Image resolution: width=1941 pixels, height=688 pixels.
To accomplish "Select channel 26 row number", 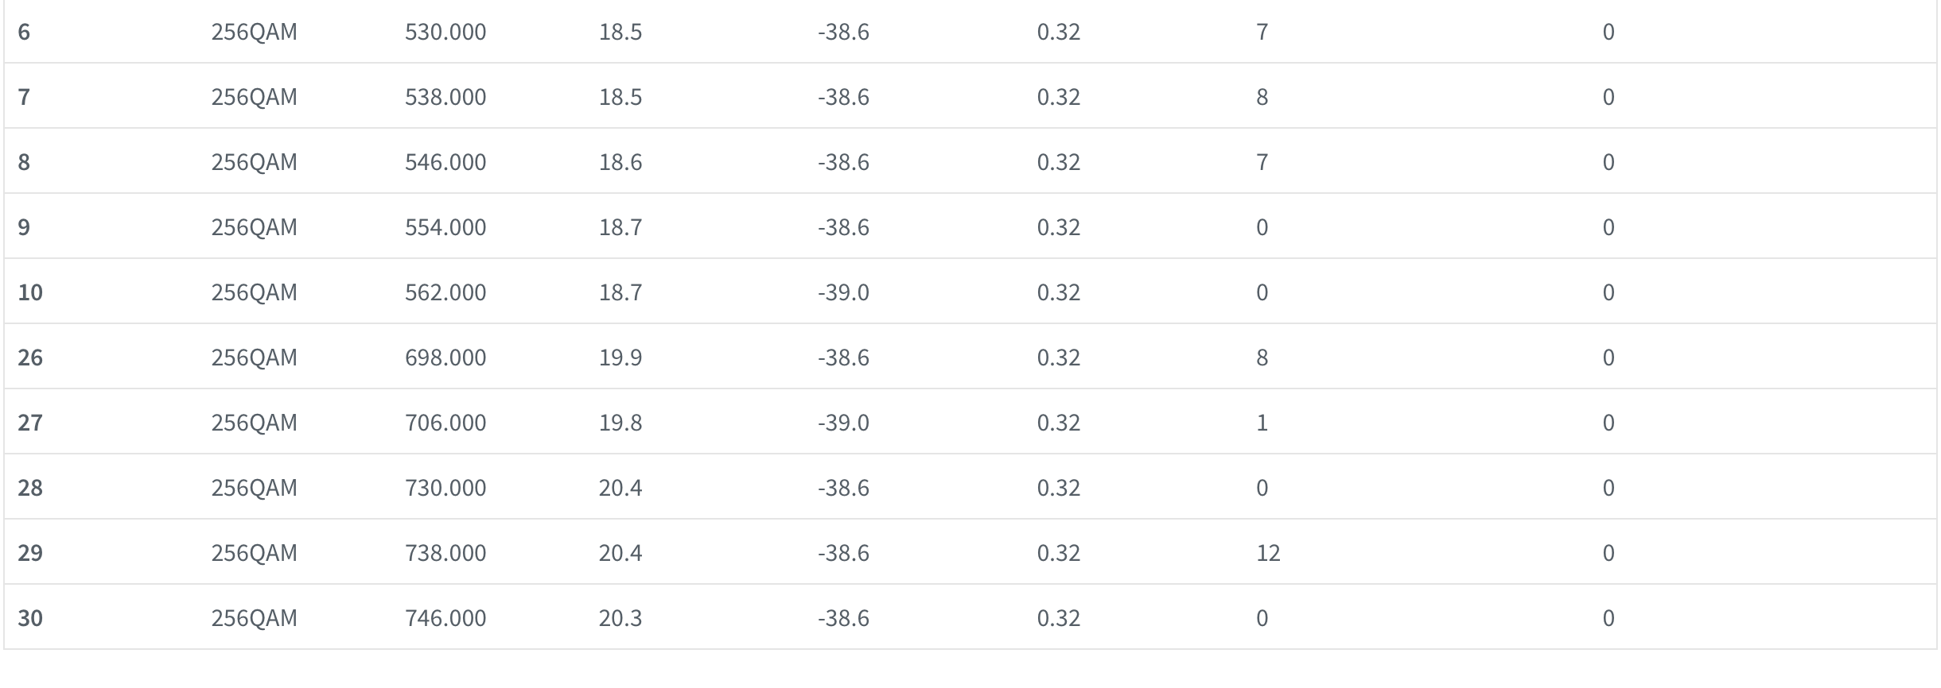I will [x=30, y=358].
